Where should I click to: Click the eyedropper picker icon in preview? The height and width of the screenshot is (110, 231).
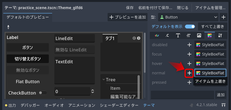coord(9,27)
